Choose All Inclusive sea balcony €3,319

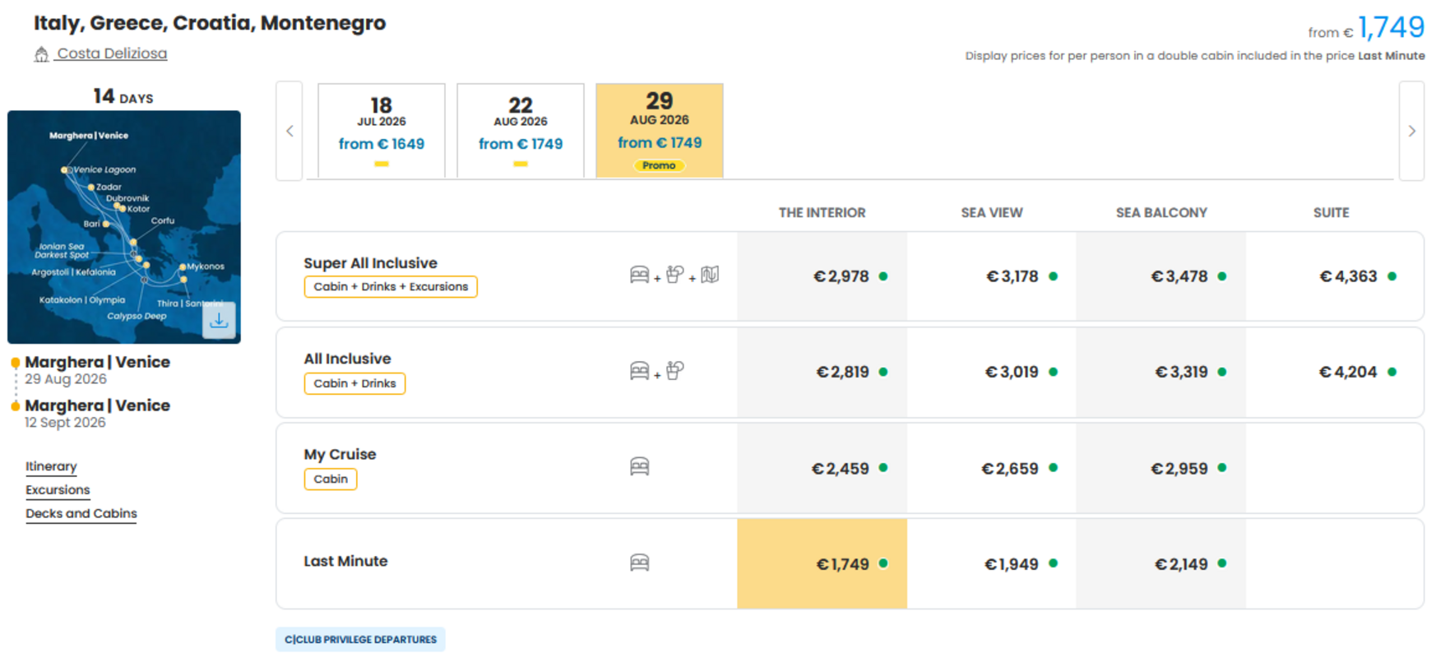(1161, 372)
